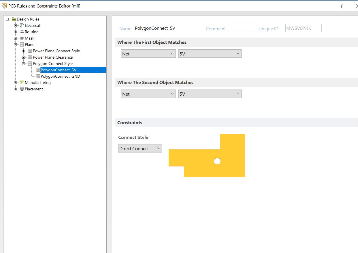Select the Design Rules tree label
This screenshot has width=358, height=253.
tap(28, 19)
